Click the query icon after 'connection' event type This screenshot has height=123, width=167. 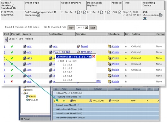pyautogui.click(x=38, y=15)
